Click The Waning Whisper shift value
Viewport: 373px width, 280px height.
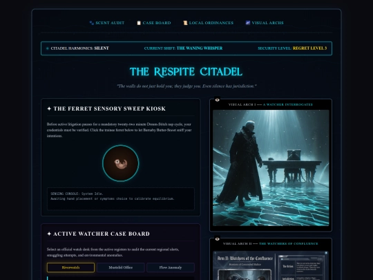200,48
